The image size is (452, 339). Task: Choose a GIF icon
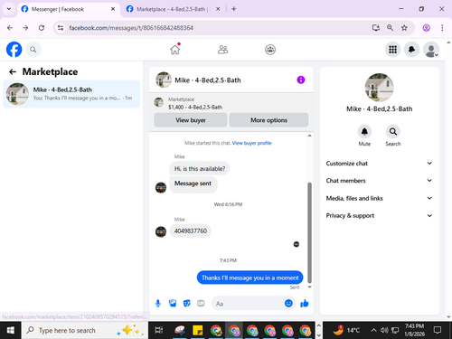pyautogui.click(x=201, y=304)
